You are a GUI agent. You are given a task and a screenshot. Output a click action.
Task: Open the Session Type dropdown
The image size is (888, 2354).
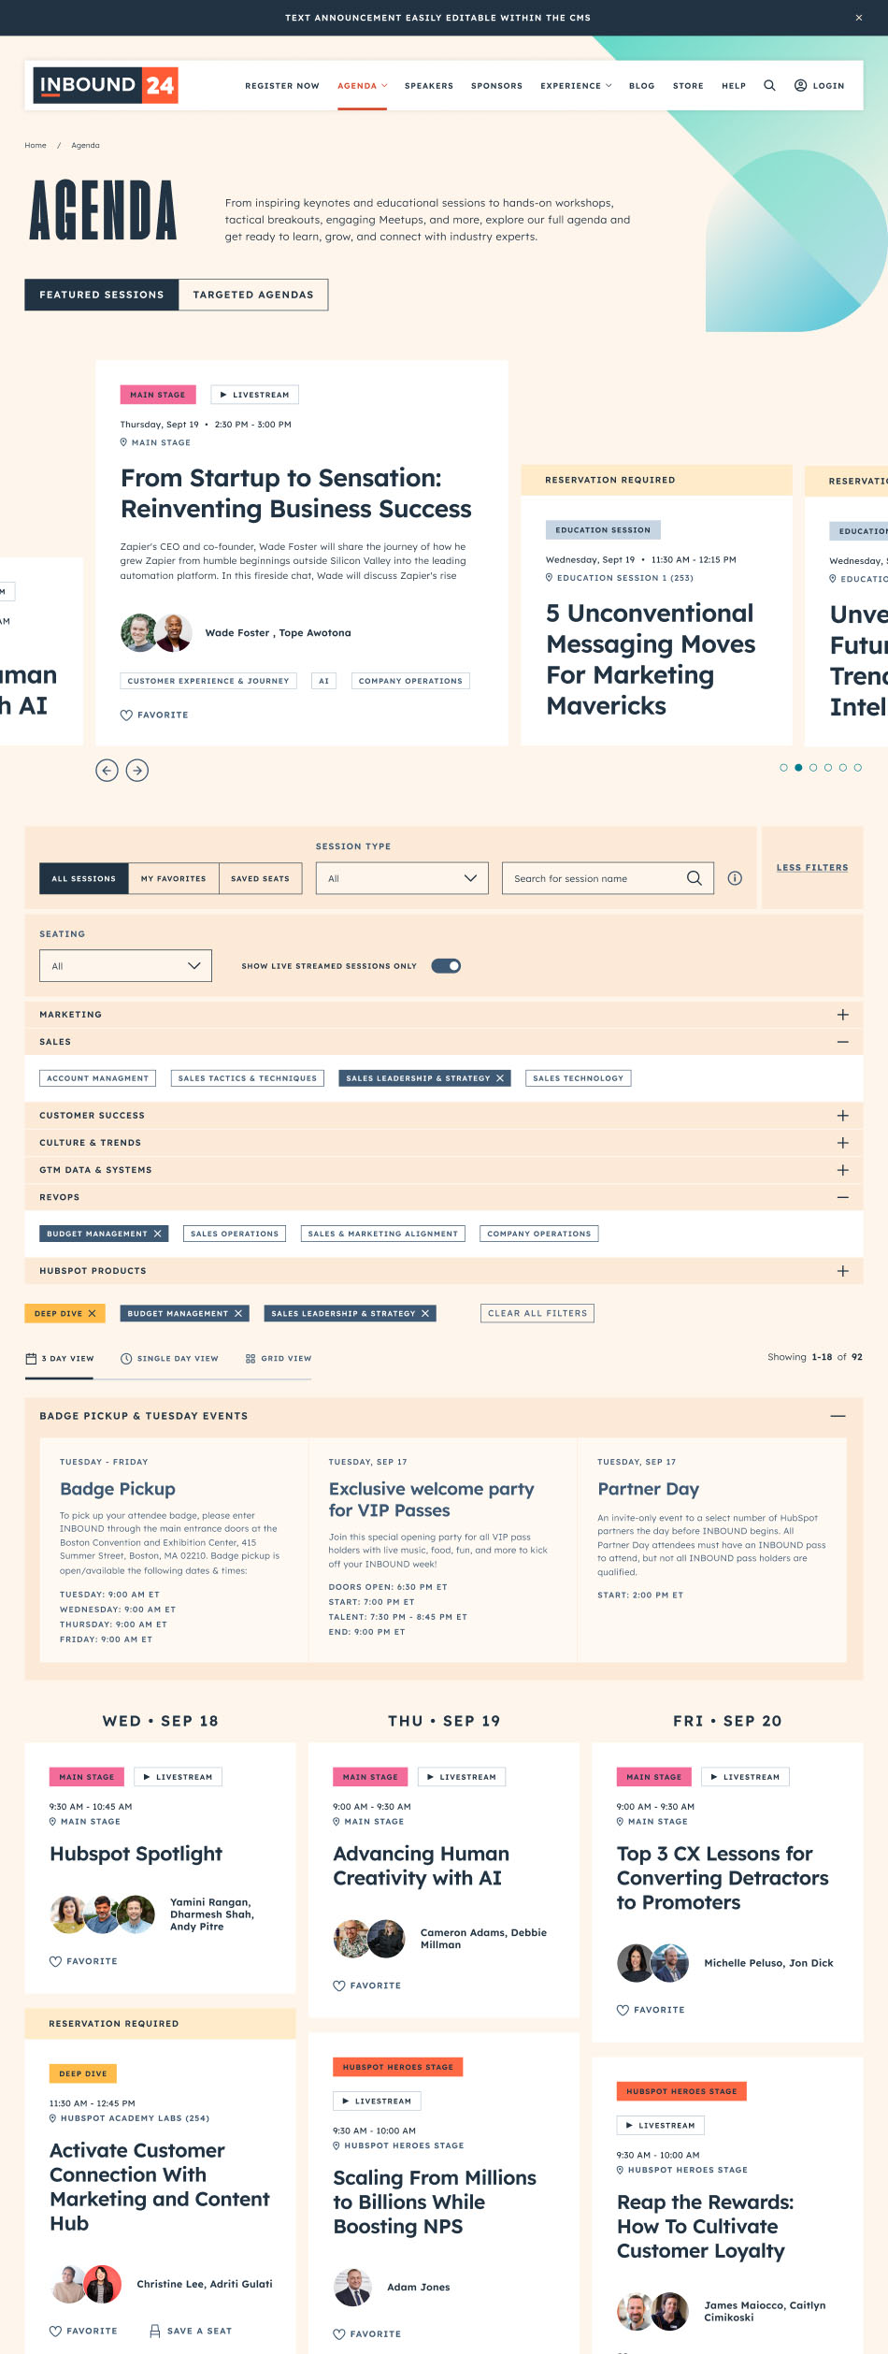(402, 878)
